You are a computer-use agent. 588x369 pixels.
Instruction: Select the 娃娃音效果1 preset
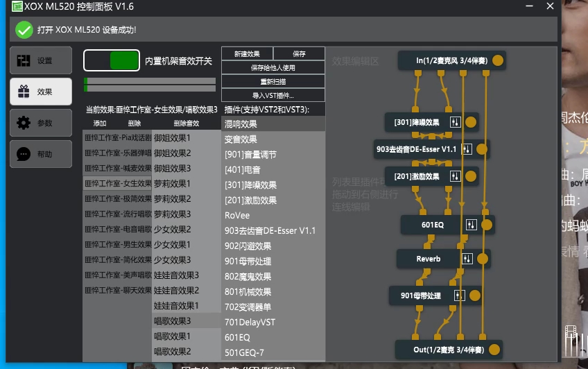point(187,306)
